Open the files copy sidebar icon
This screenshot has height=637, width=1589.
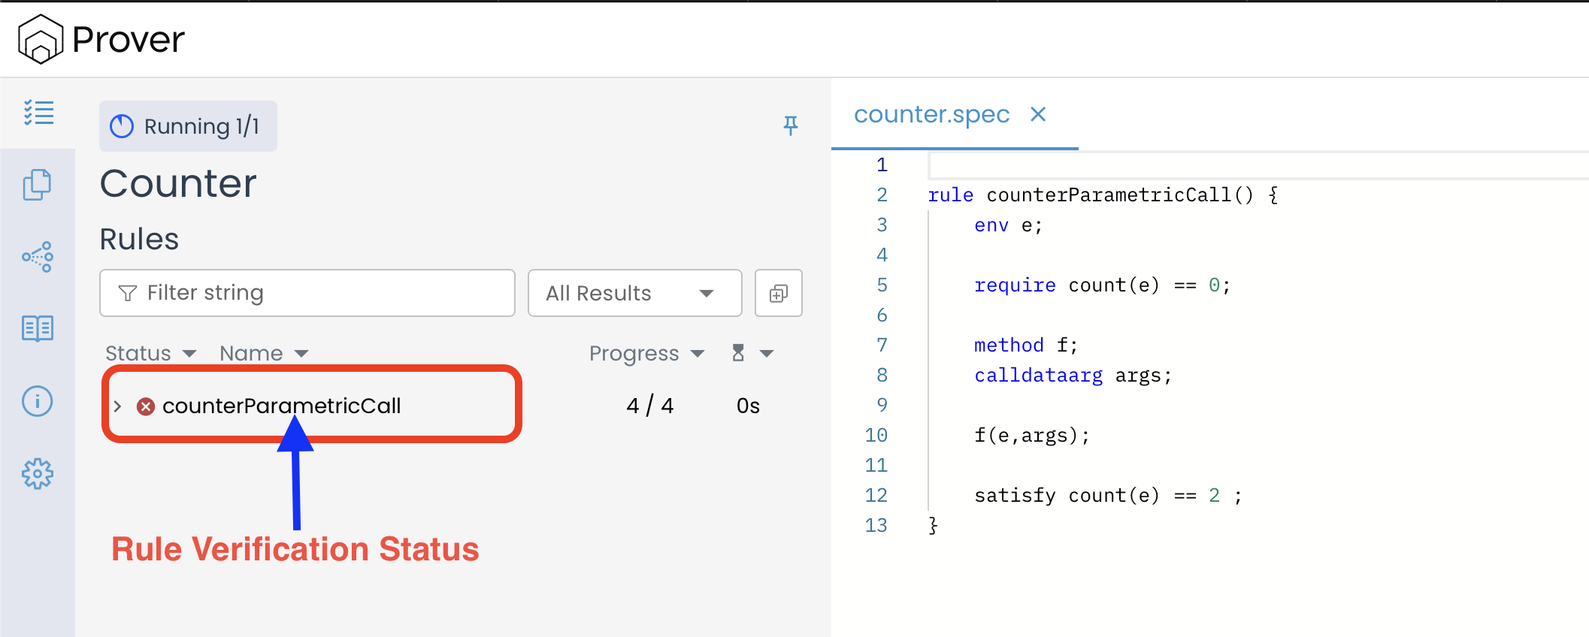37,185
